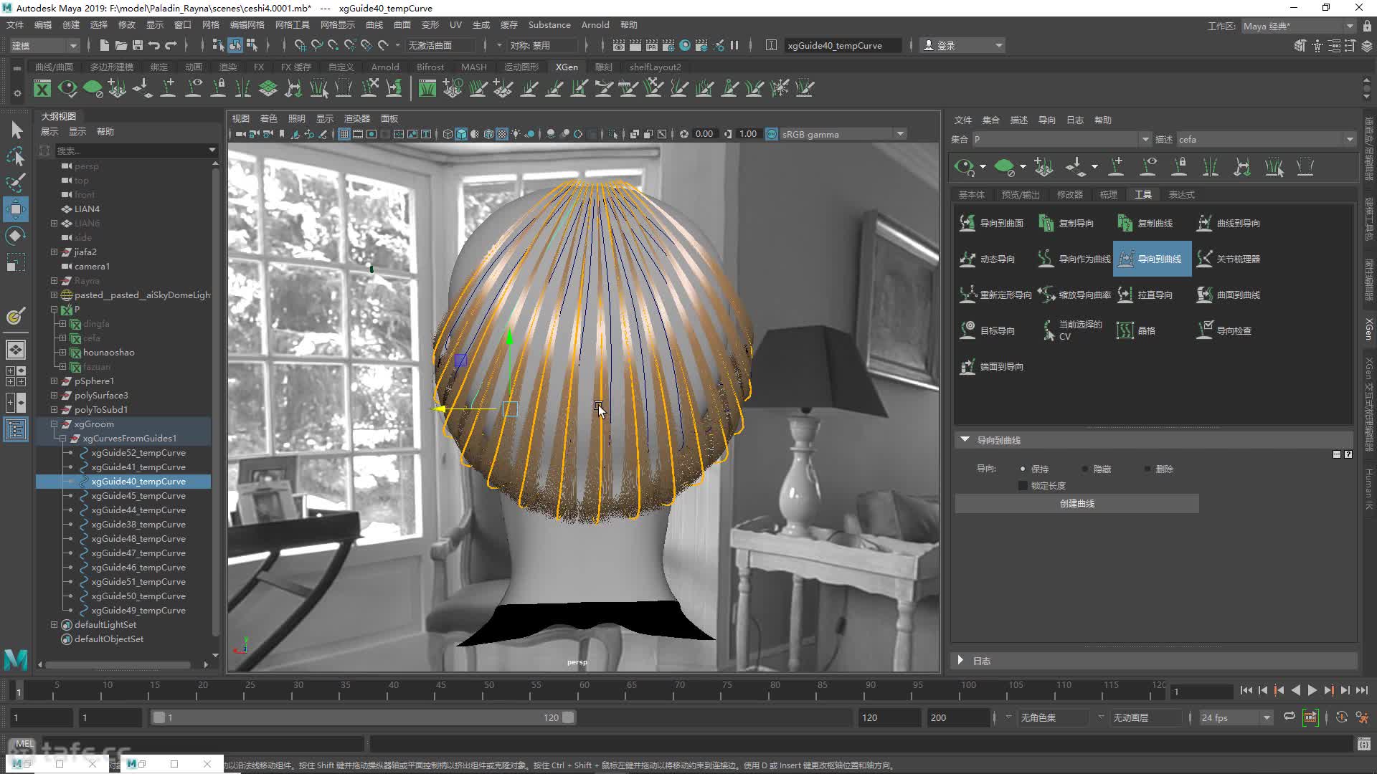The image size is (1377, 774).
Task: Switch to the 多边形建模 shelf tab
Action: pyautogui.click(x=112, y=67)
